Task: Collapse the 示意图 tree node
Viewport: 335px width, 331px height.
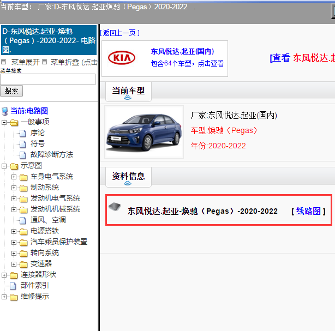Action: pos(4,166)
